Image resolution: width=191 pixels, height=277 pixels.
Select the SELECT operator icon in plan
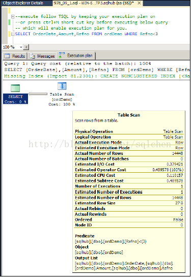15,88
